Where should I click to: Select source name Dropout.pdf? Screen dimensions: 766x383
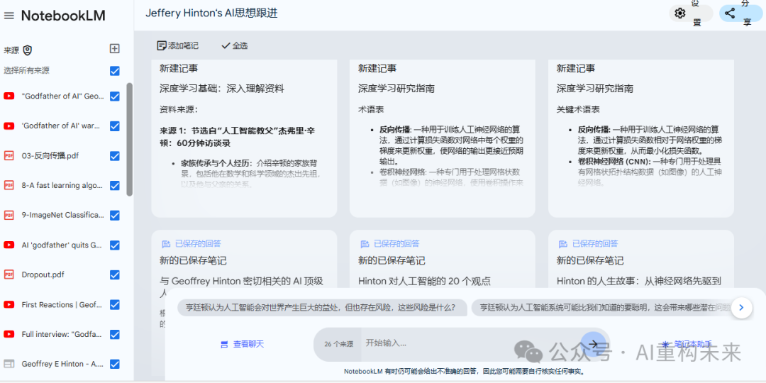click(x=43, y=274)
